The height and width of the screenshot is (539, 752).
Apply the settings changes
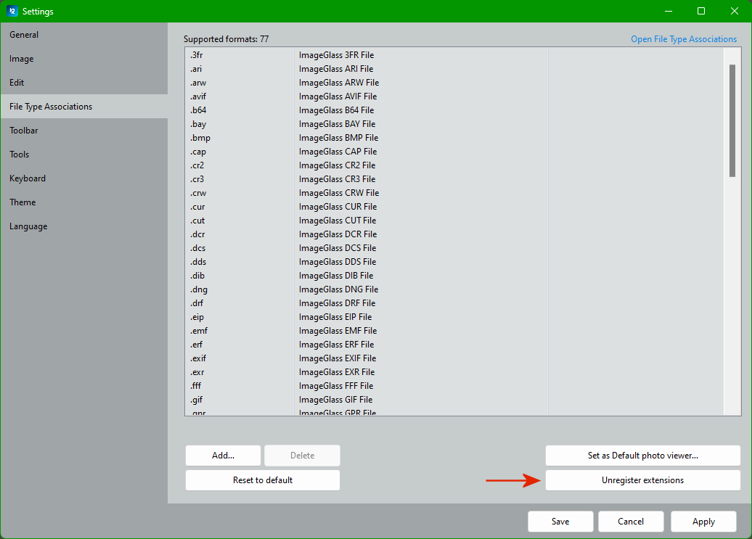(x=703, y=522)
